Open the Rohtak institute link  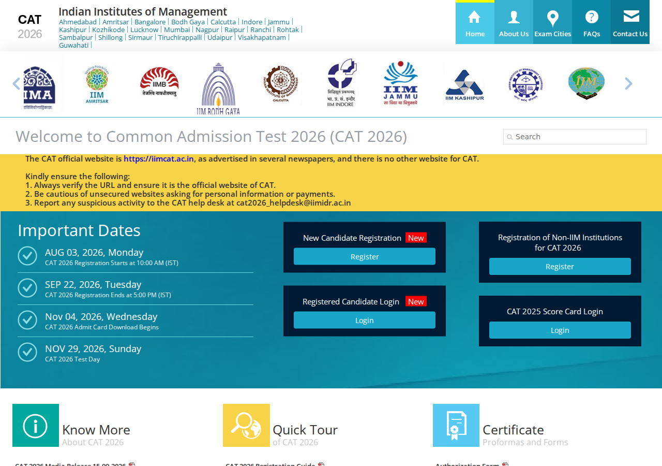pyautogui.click(x=288, y=30)
